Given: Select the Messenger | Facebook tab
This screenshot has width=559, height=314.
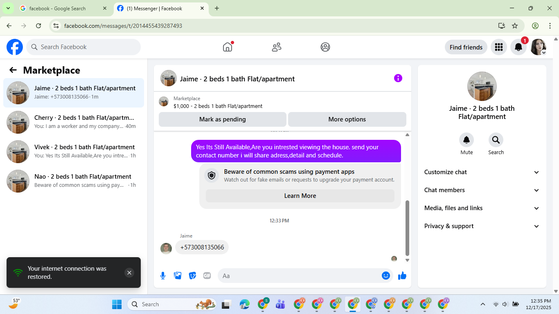Looking at the screenshot, I should pyautogui.click(x=160, y=8).
